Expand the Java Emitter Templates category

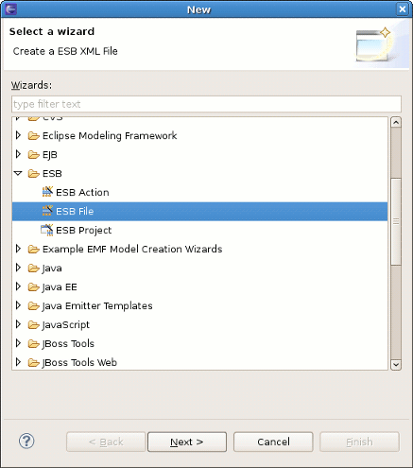click(18, 305)
